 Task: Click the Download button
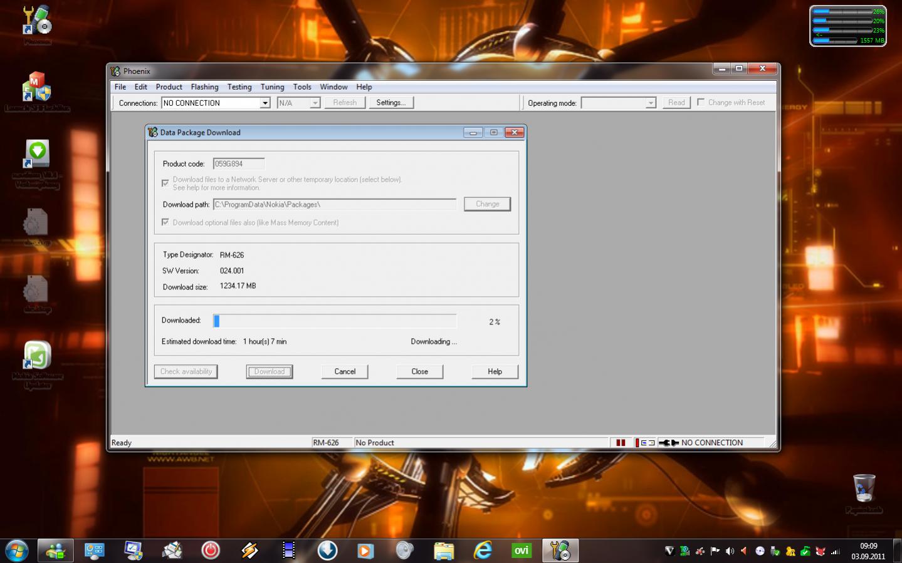pos(270,371)
